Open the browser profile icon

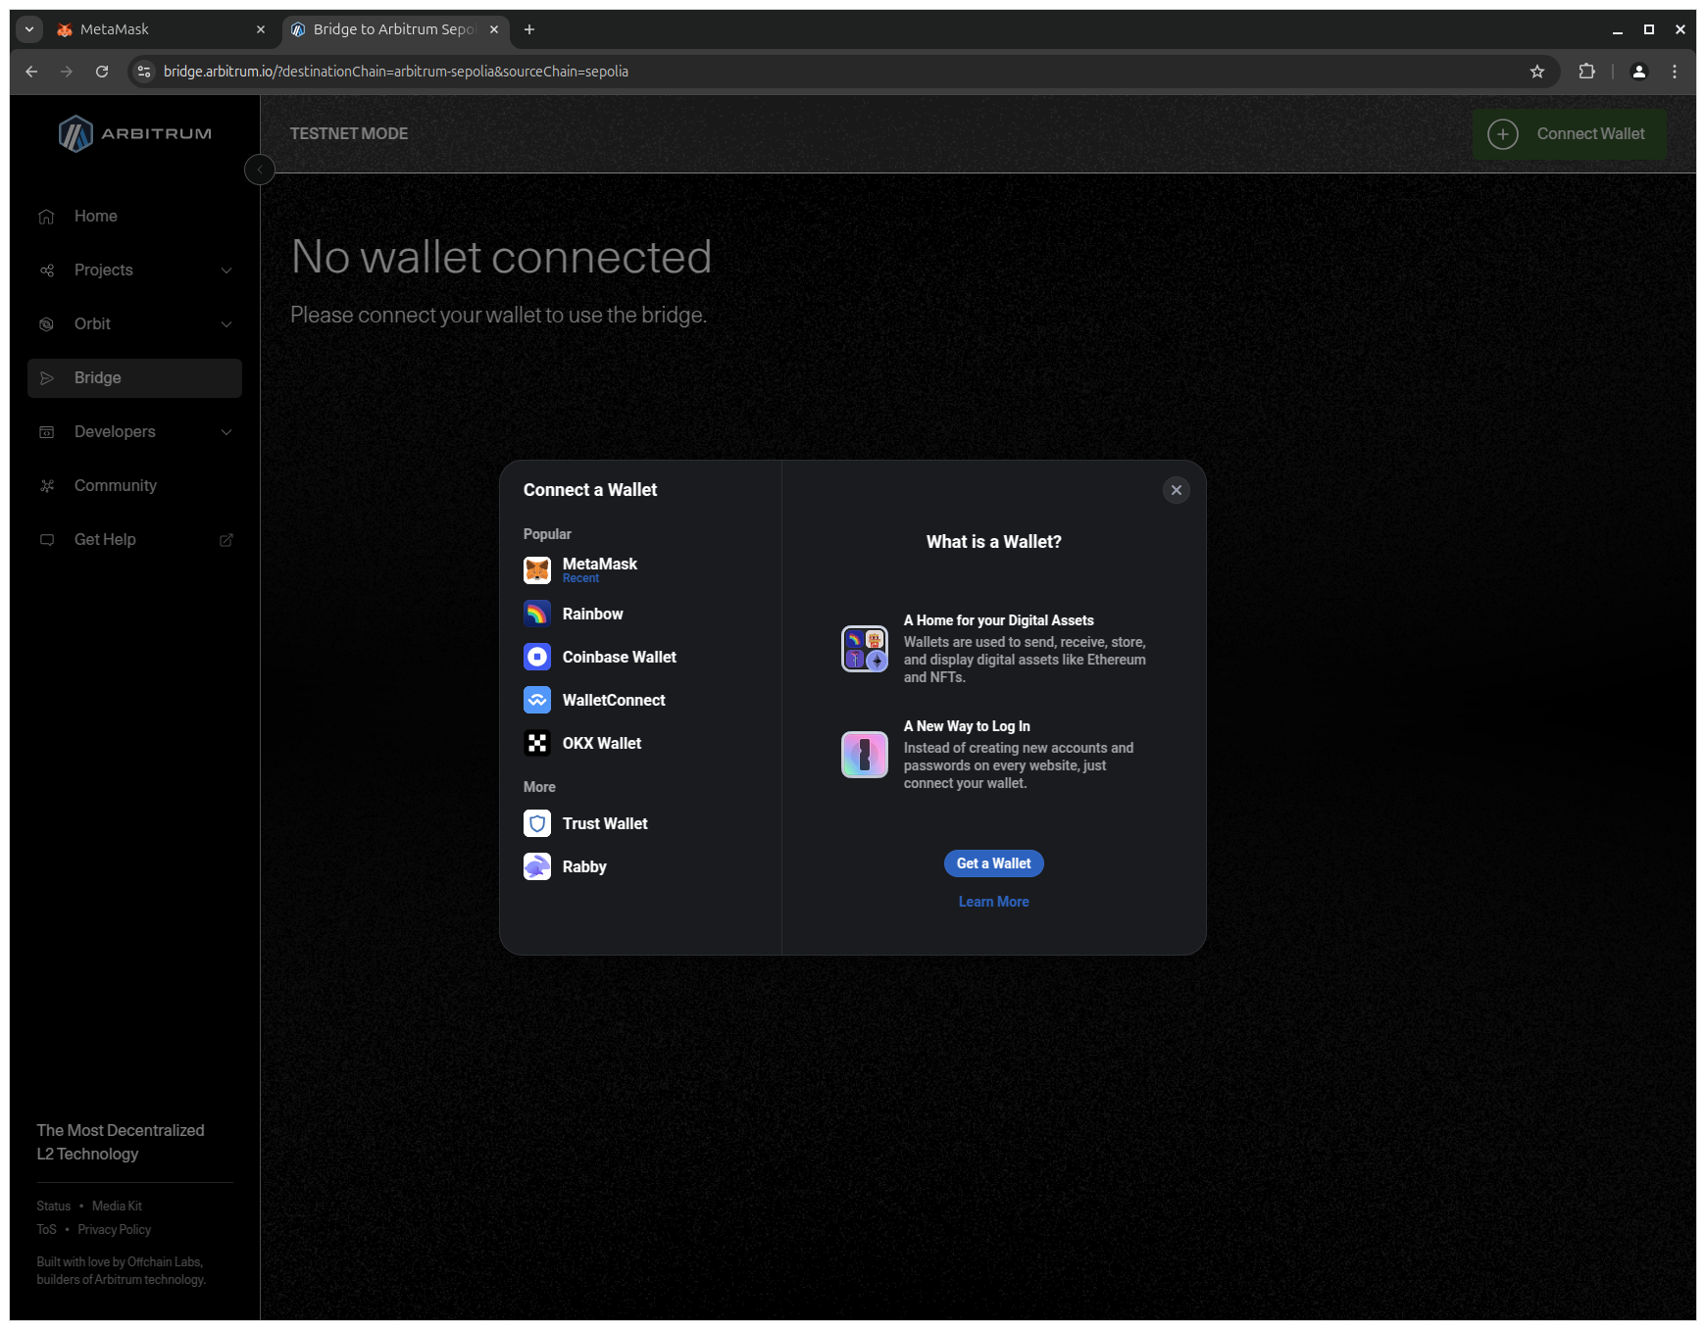(1638, 72)
